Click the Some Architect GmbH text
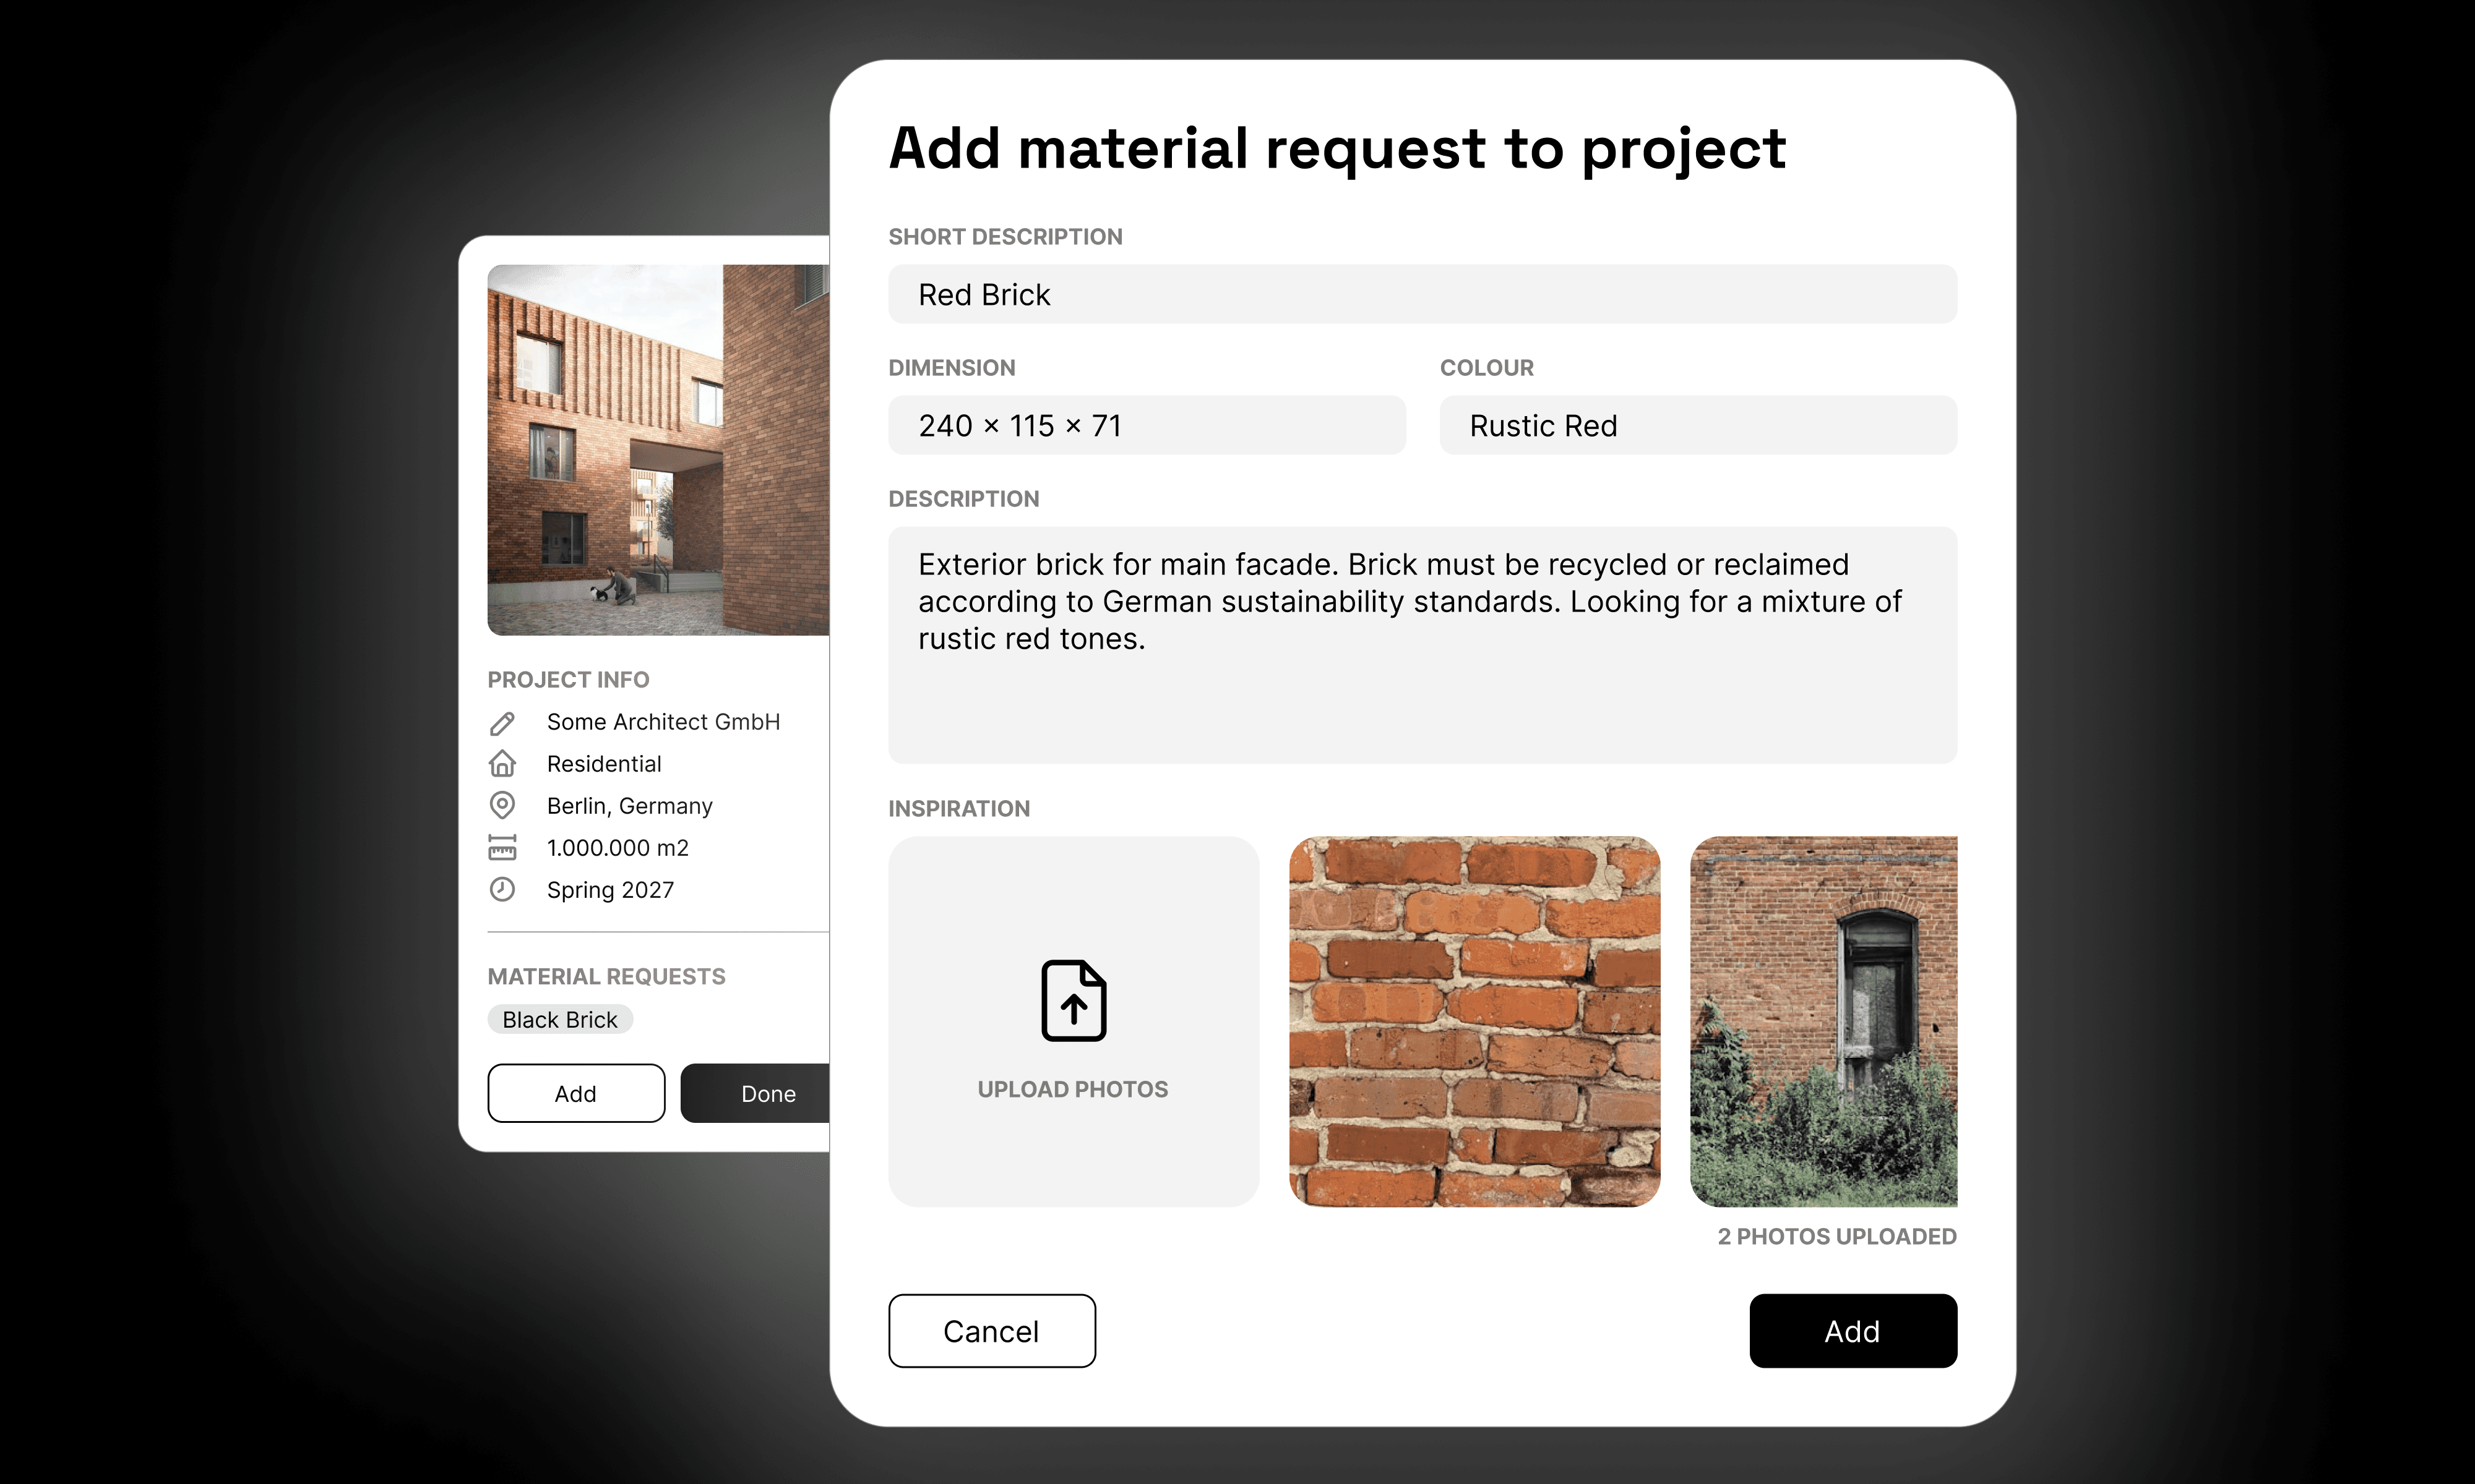The height and width of the screenshot is (1484, 2475). (x=662, y=722)
